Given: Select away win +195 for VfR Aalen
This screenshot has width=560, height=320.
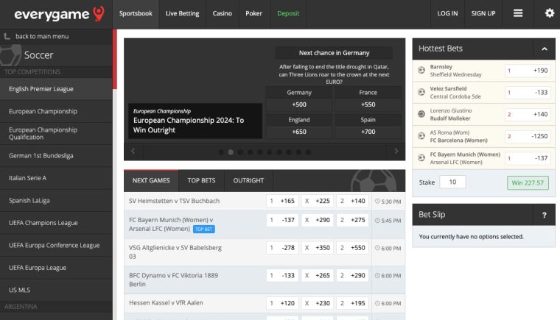Looking at the screenshot, I should [x=352, y=303].
